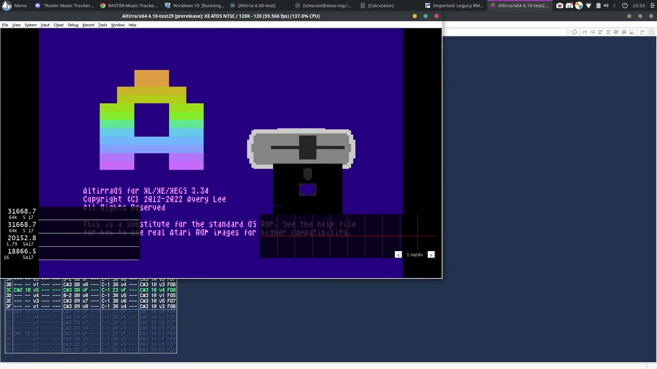Select tracker row 3F in pattern editor
657x369 pixels.
coord(91,306)
